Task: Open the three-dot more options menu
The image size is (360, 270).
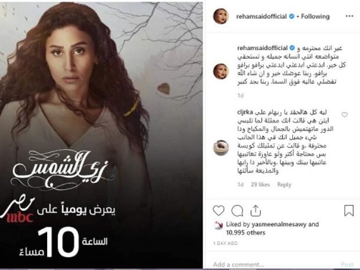Action: pyautogui.click(x=349, y=16)
